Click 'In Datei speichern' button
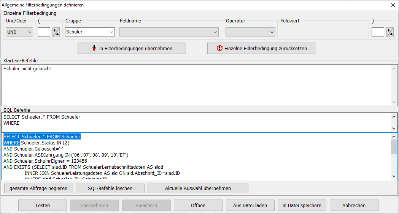The width and height of the screenshot is (399, 214). point(302,205)
